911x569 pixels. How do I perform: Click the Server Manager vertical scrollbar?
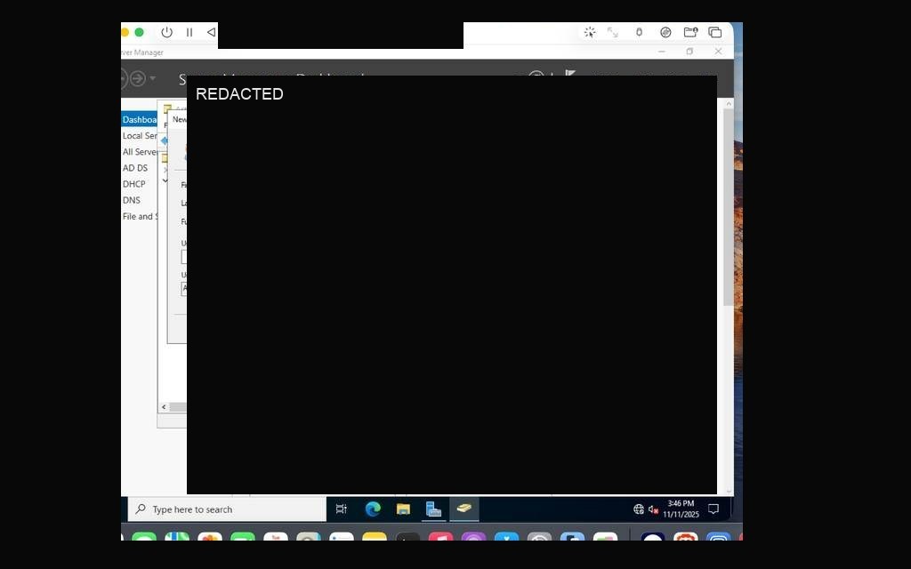728,207
